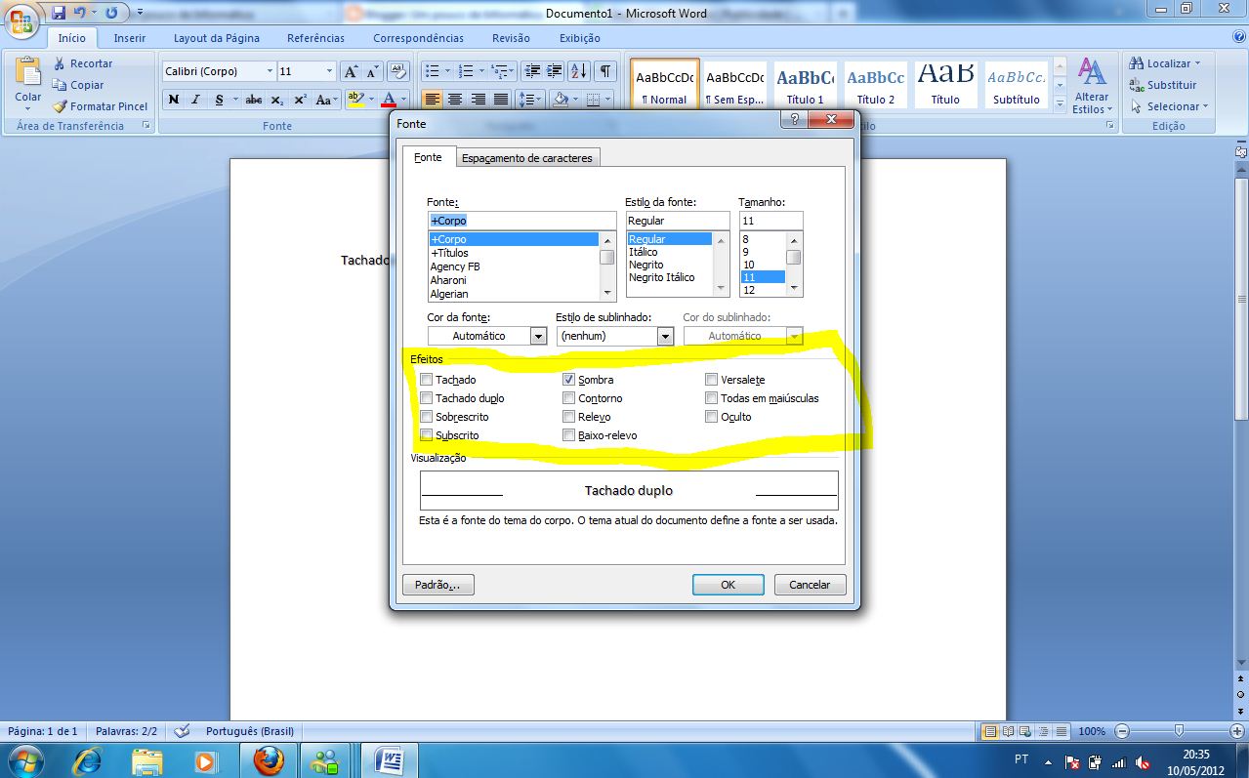The width and height of the screenshot is (1249, 778).
Task: Click the Decrease Indent icon
Action: click(x=531, y=71)
